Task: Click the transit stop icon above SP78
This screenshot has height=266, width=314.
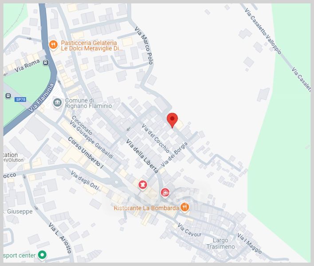Action: pos(8,96)
